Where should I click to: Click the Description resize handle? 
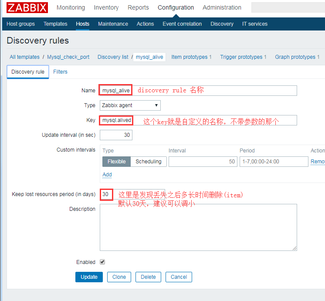pos(295,248)
